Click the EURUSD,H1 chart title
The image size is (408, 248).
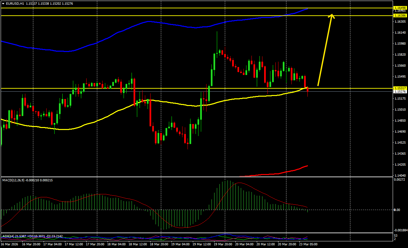click(15, 3)
